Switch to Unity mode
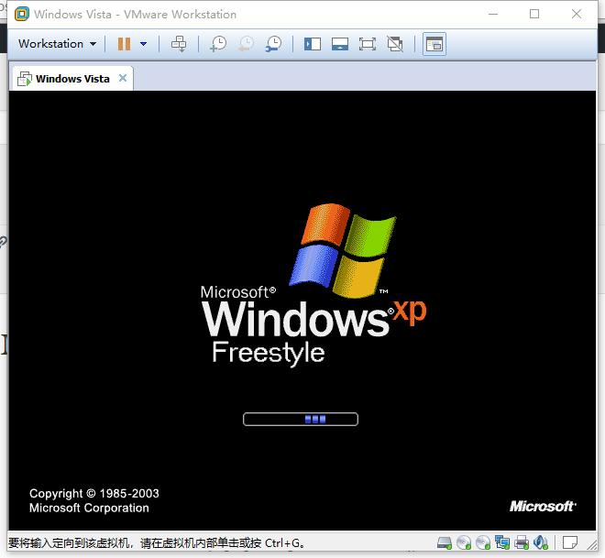This screenshot has height=558, width=605. 395,44
